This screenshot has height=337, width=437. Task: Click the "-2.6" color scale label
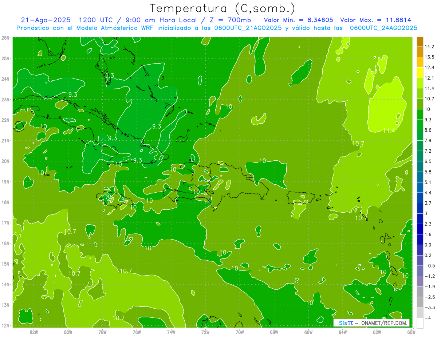(x=430, y=297)
